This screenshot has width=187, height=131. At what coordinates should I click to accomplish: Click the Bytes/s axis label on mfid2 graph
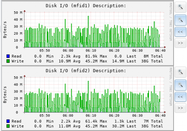click(x=5, y=95)
